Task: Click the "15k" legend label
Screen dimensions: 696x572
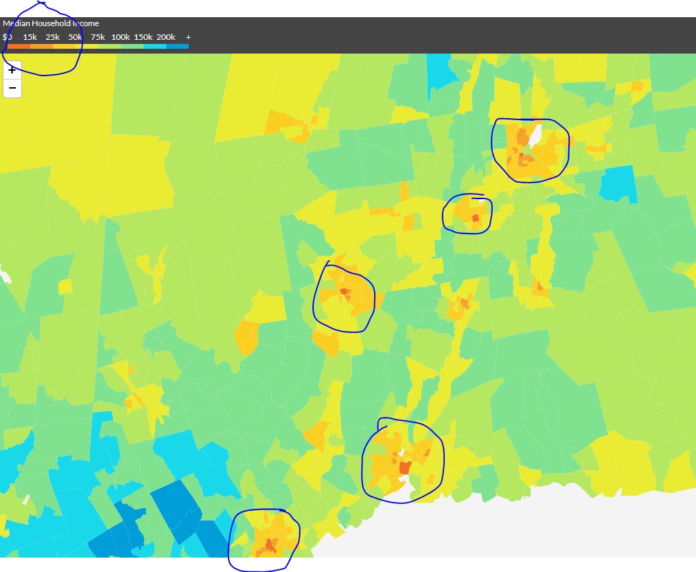Action: [x=30, y=36]
